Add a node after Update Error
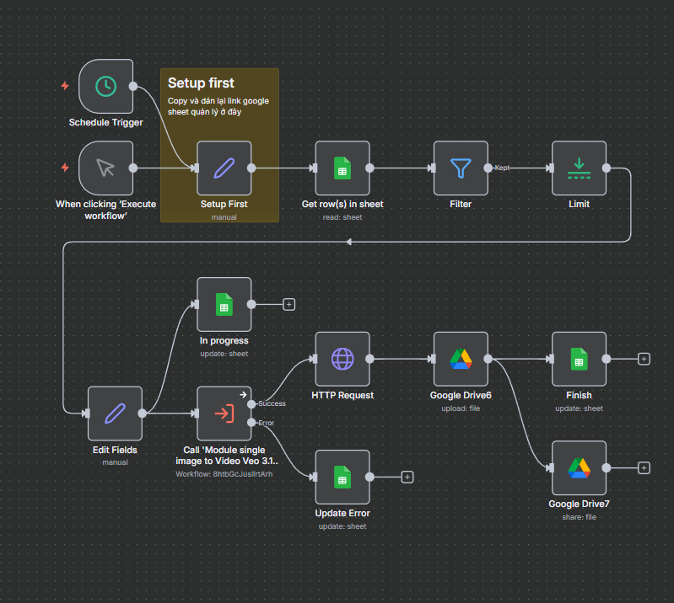Screen dimensions: 674x603 pyautogui.click(x=407, y=477)
